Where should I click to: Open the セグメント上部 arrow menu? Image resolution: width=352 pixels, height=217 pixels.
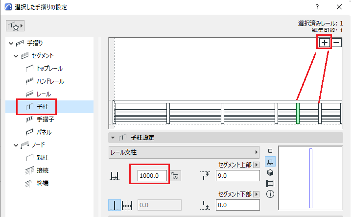(x=257, y=165)
